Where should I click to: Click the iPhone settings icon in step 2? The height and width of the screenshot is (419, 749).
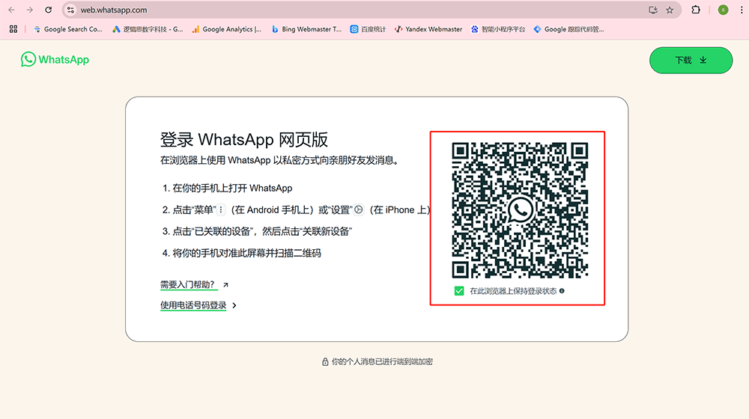358,209
